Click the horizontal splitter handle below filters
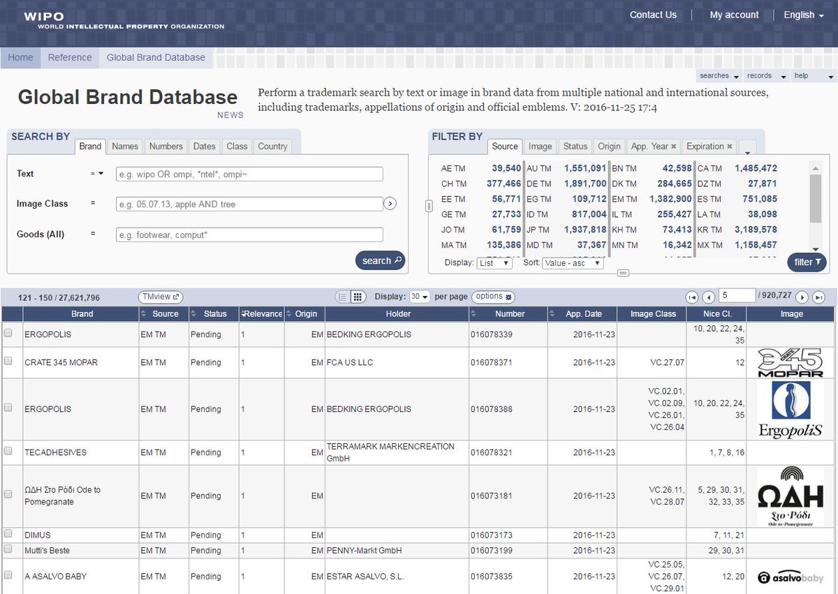Image resolution: width=838 pixels, height=594 pixels. 624,273
